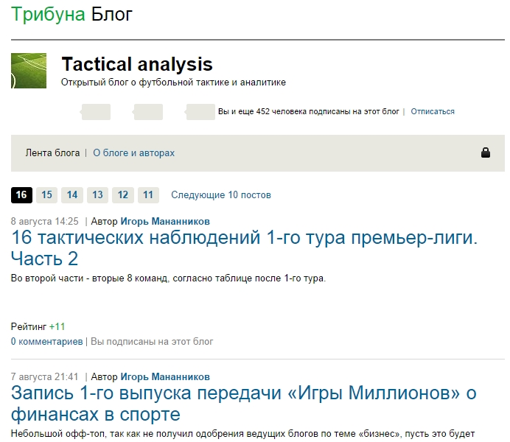Open the О блоге и авторах tab
This screenshot has height=442, width=510.
click(x=133, y=153)
